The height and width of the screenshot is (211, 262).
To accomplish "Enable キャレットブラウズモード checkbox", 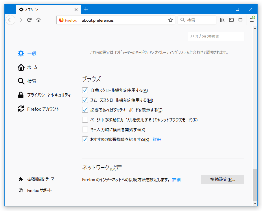I will click(x=85, y=120).
